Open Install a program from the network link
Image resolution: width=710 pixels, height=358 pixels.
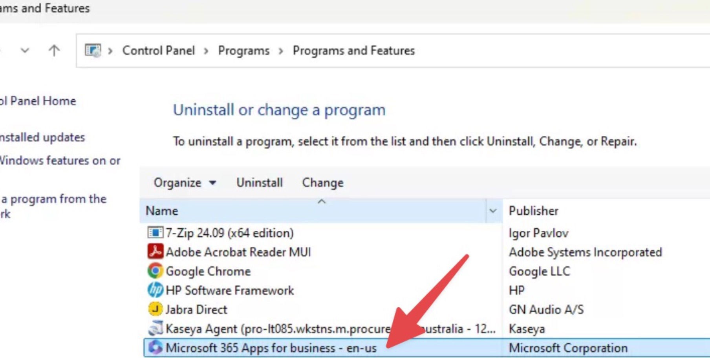coord(53,206)
